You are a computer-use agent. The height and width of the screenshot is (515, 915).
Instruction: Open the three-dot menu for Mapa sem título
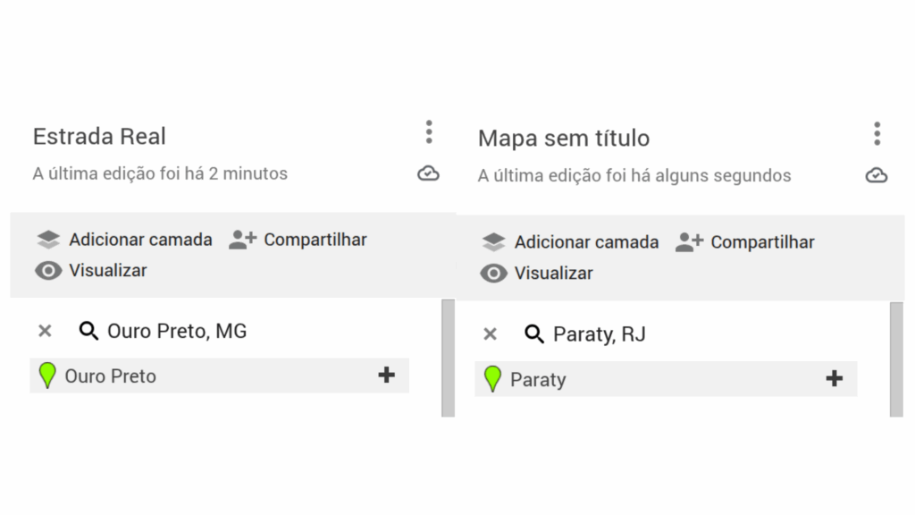[877, 134]
